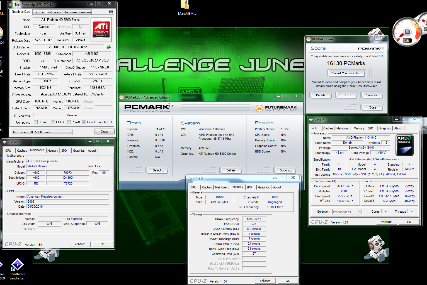Click the CPU usage gauge gadget
The image size is (427, 285).
(407, 32)
